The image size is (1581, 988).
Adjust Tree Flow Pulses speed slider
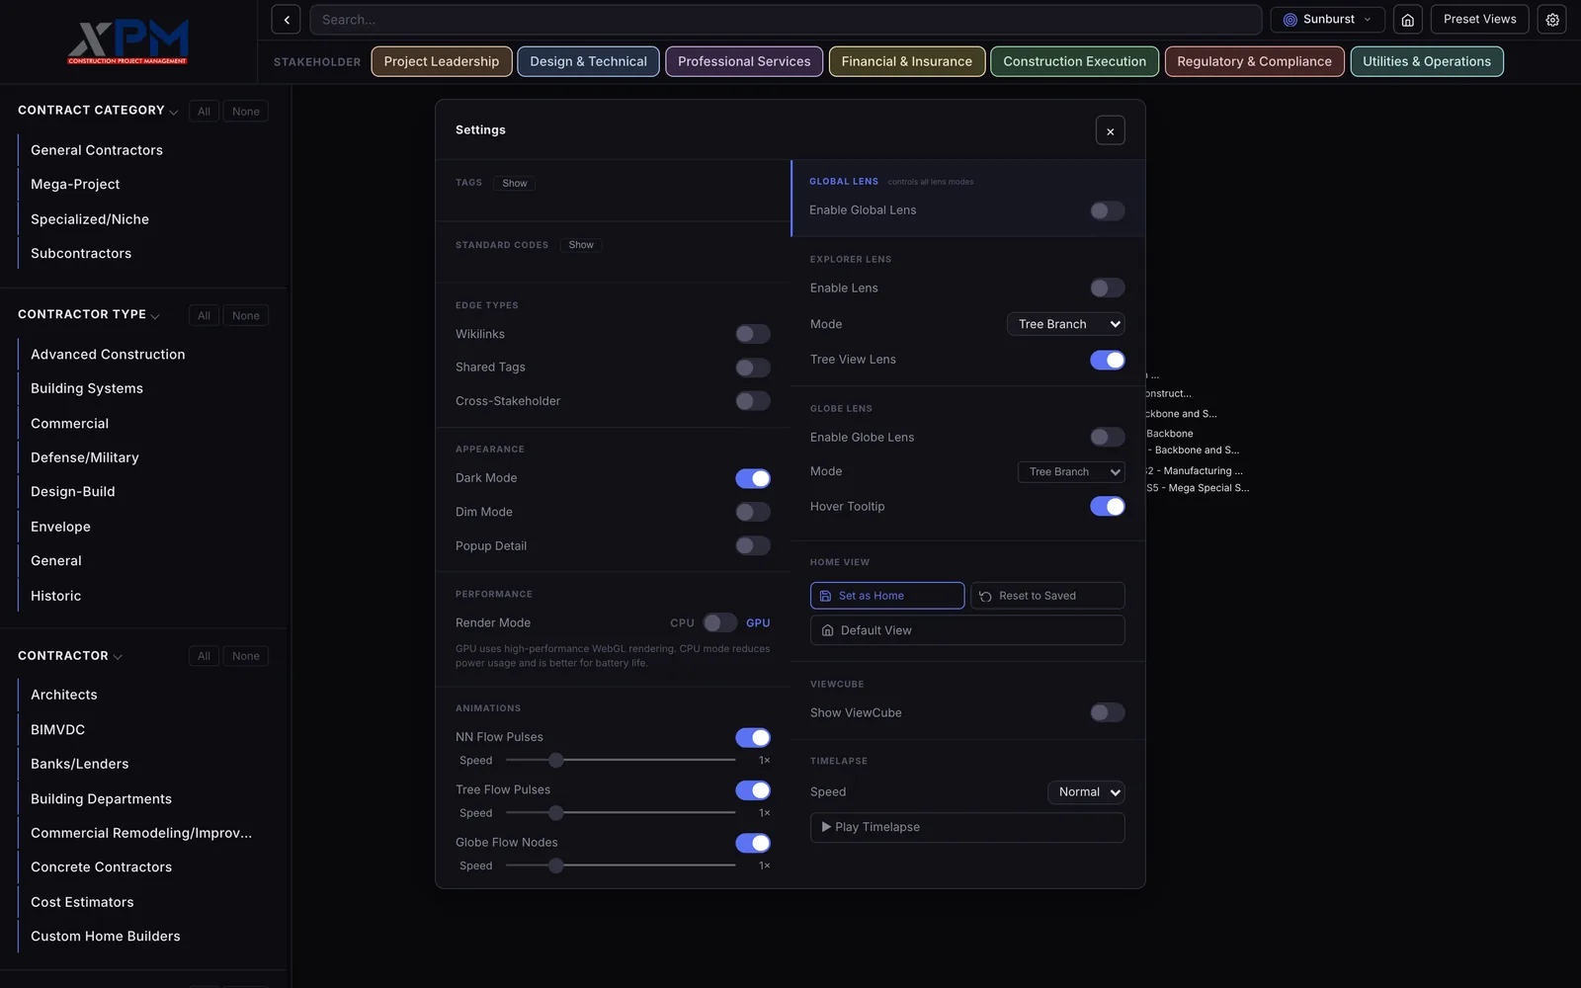pyautogui.click(x=621, y=813)
